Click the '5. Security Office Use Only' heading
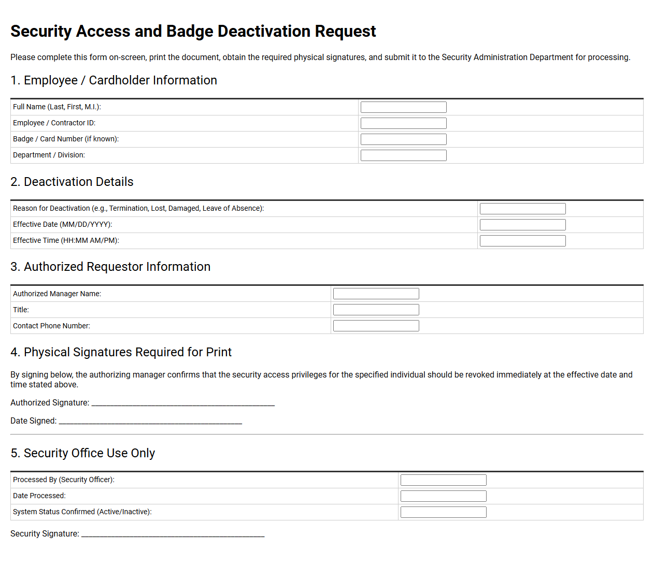The image size is (654, 580). coord(83,453)
